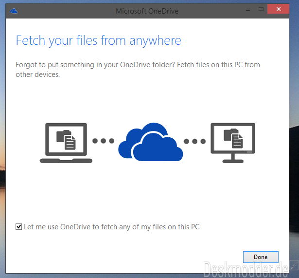
Task: Click the OneDrive cloud icon in title bar
Action: pyautogui.click(x=14, y=11)
